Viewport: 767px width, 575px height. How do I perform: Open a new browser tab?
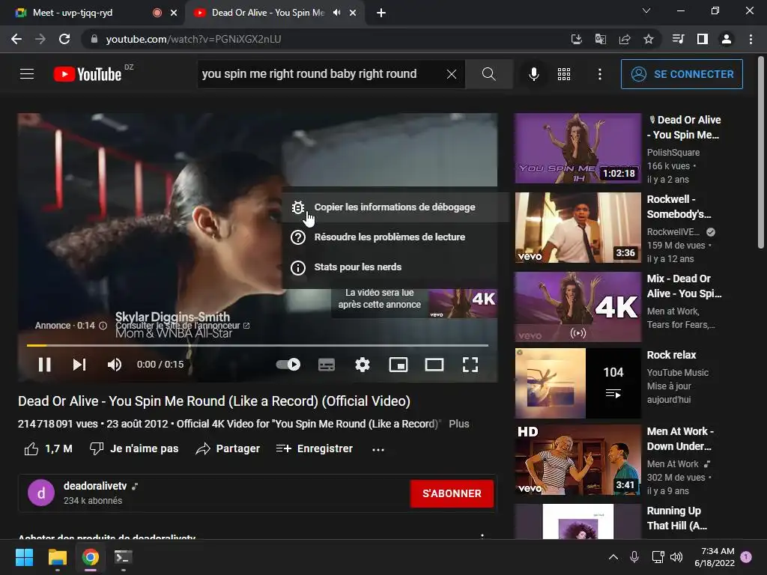pos(381,13)
